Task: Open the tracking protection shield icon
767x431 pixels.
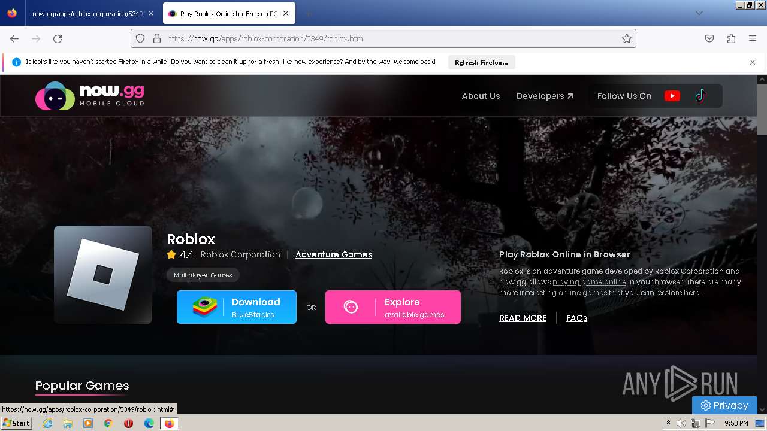Action: tap(140, 38)
